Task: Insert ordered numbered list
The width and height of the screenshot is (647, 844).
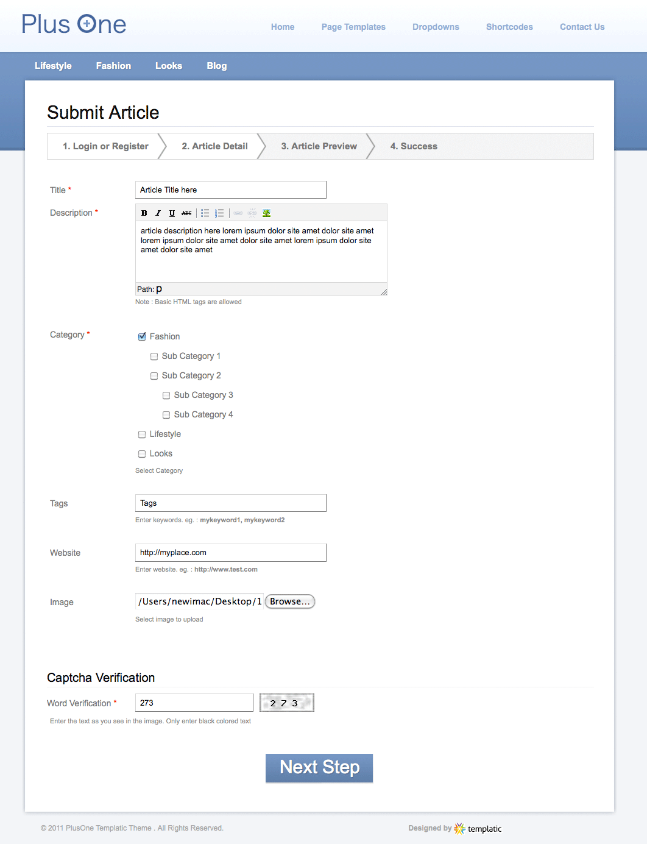Action: click(x=219, y=213)
